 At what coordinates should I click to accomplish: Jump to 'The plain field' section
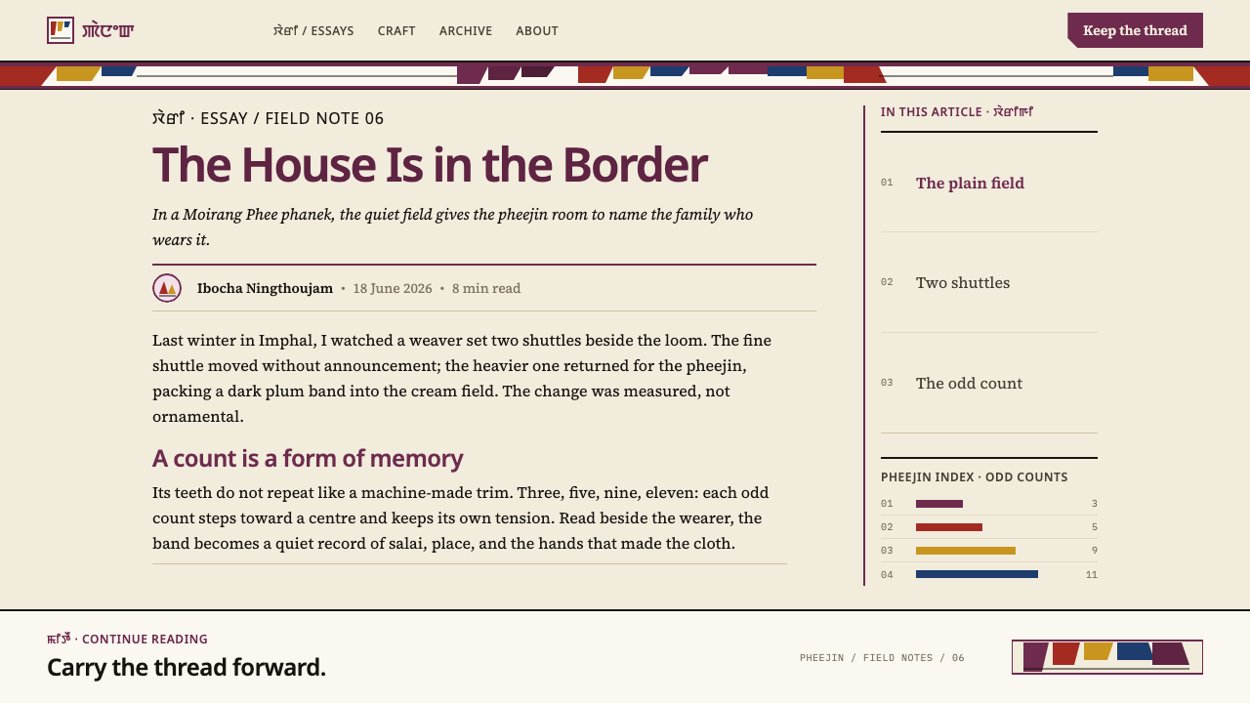tap(989, 183)
